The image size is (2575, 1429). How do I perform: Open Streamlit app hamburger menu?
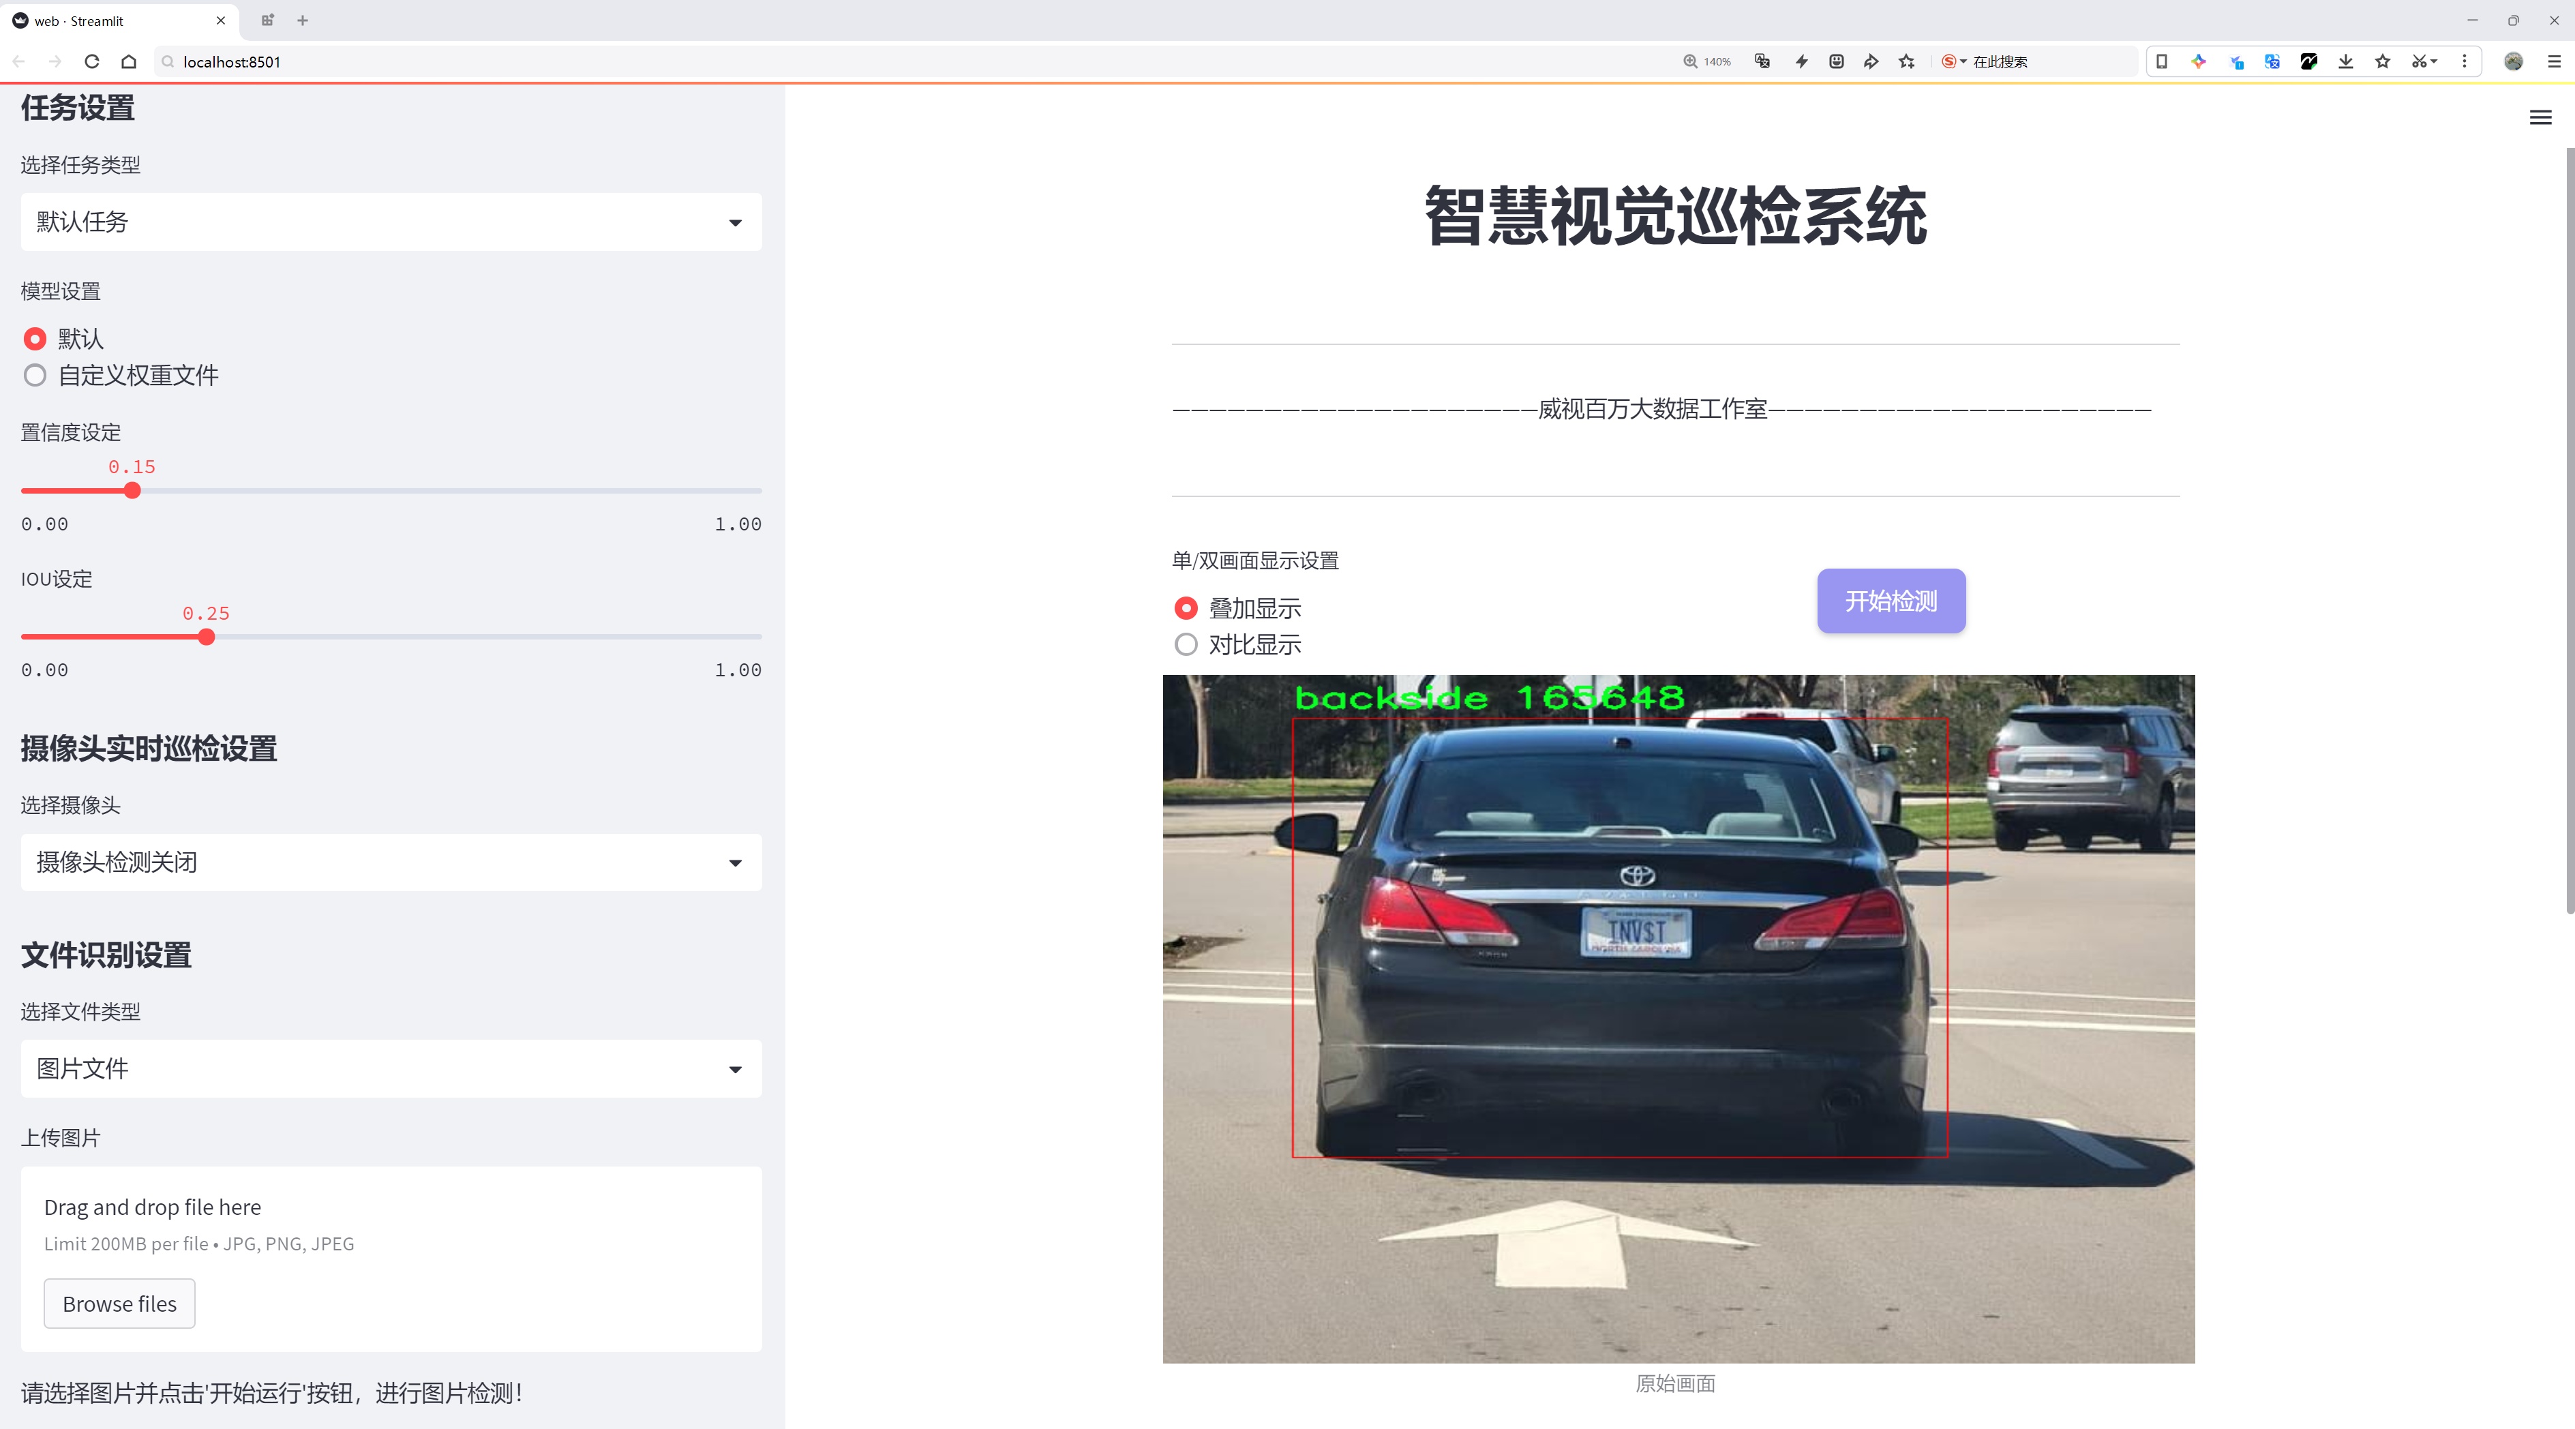(x=2540, y=118)
